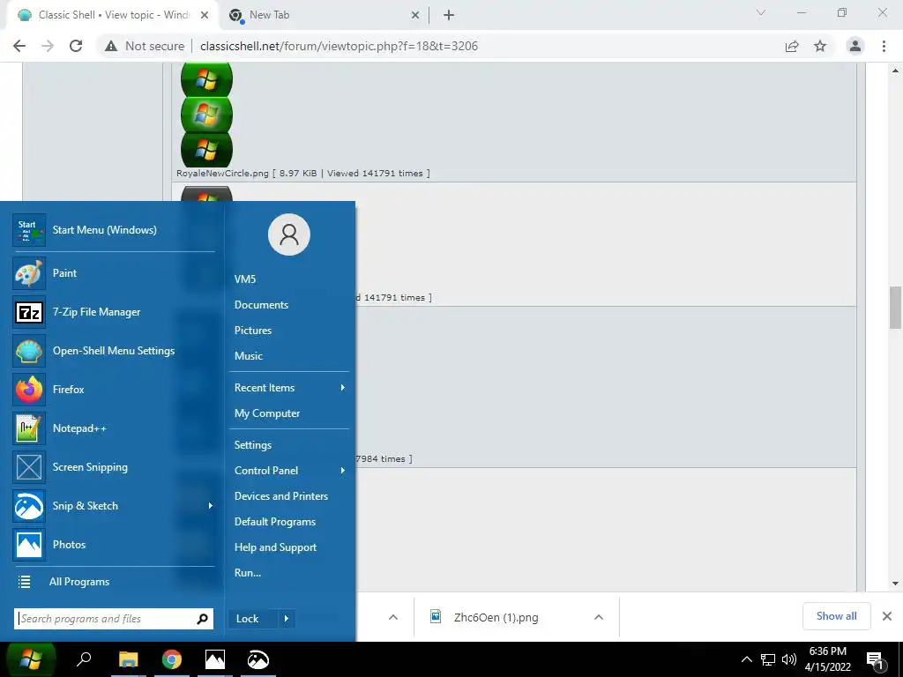Open network status tray icon
This screenshot has width=903, height=677.
coord(768,659)
